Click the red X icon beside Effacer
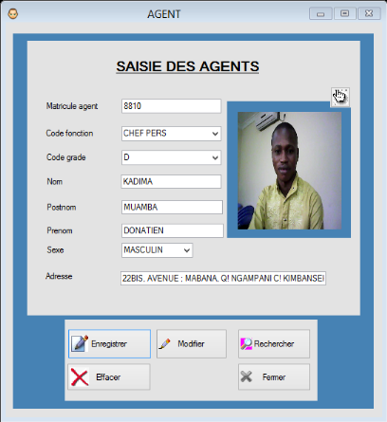The image size is (387, 422). click(x=80, y=377)
